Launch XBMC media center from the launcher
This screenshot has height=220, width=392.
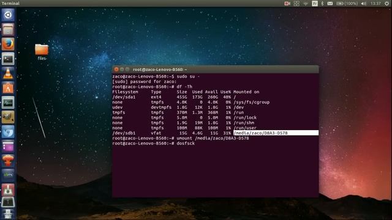click(8, 175)
